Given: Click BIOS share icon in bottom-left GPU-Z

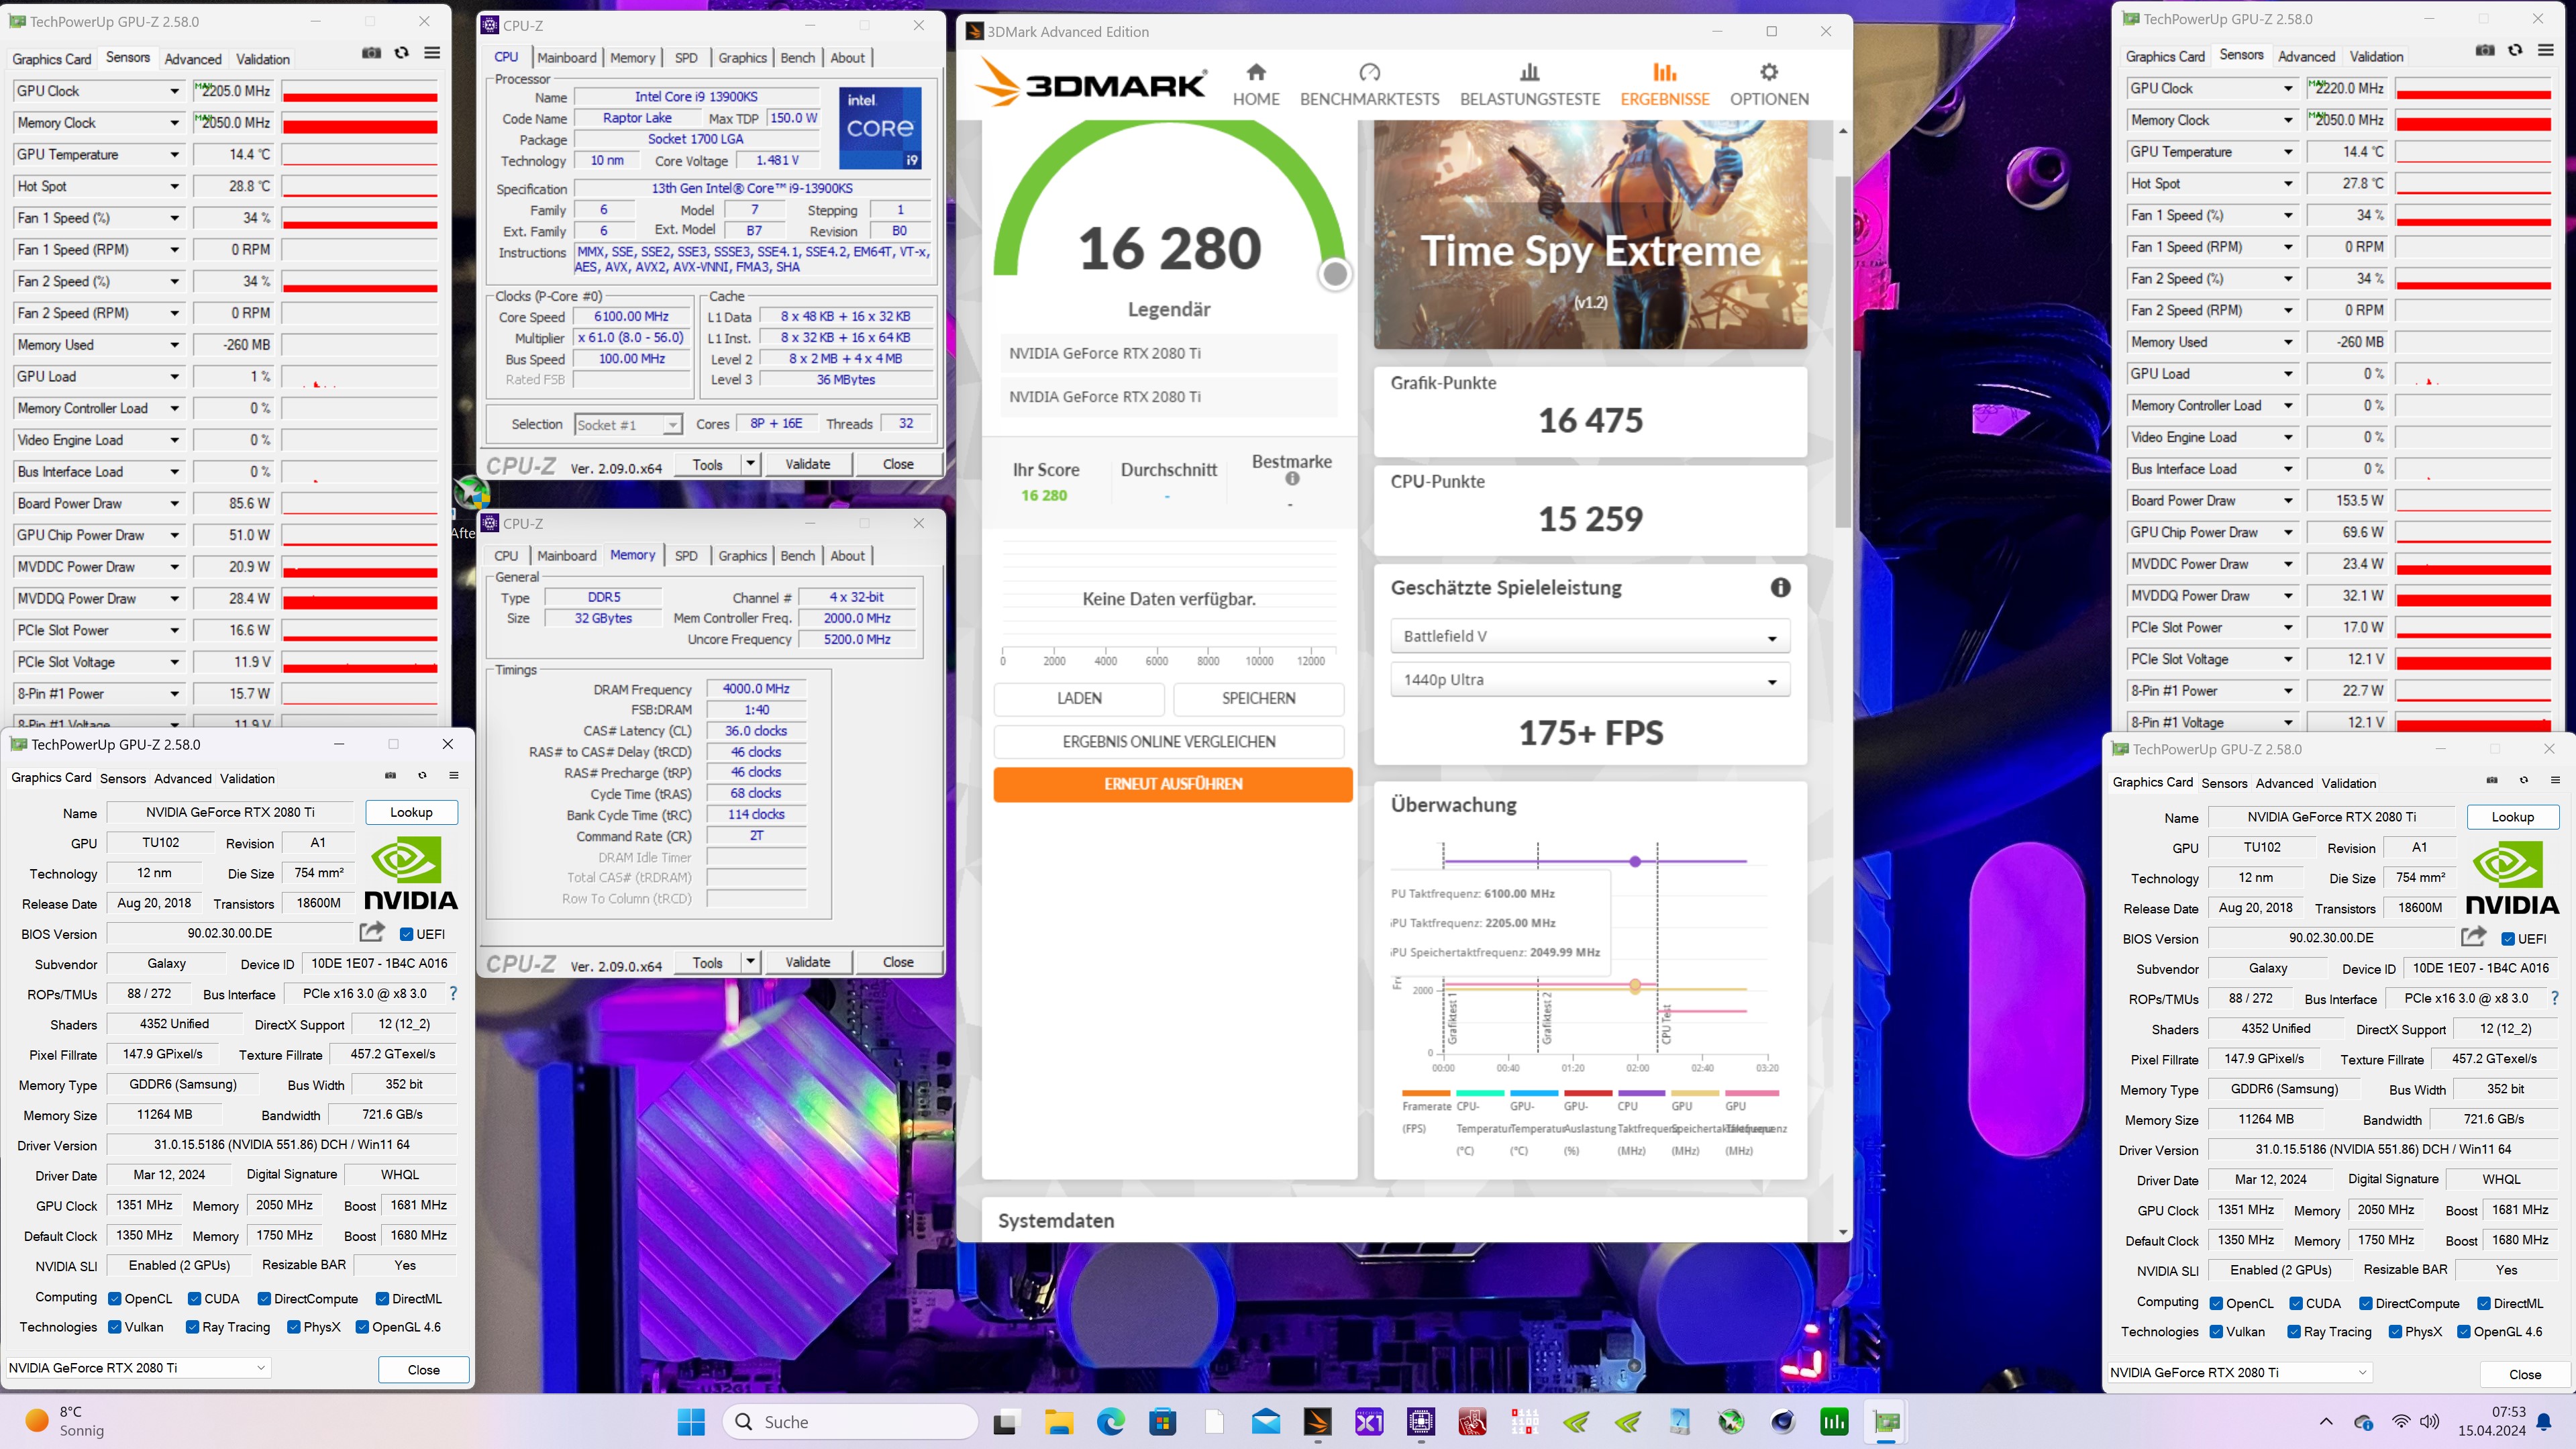Looking at the screenshot, I should click(372, 932).
